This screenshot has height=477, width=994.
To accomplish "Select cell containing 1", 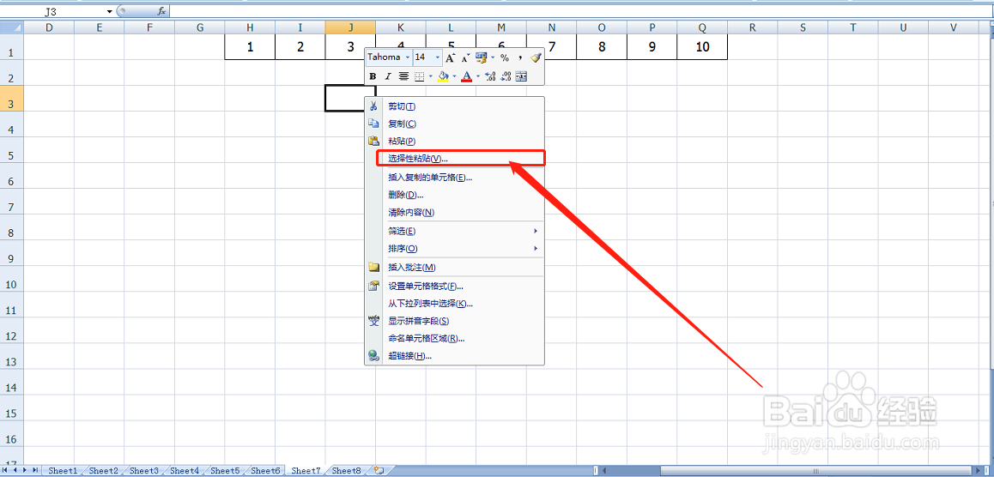I will pos(250,47).
